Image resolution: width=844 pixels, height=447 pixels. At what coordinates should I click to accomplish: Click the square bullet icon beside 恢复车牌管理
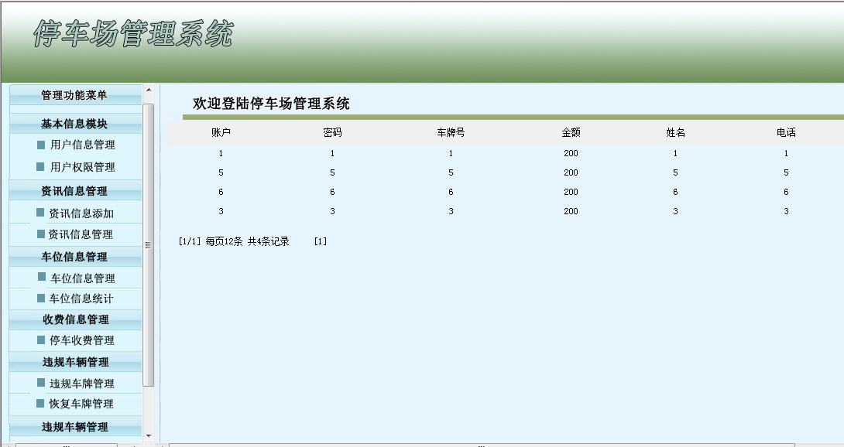(40, 403)
